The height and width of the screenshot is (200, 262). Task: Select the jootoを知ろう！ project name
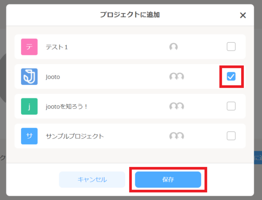coord(67,106)
